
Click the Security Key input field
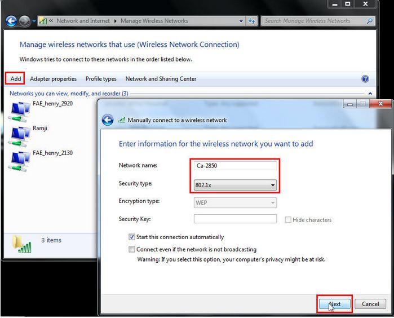tap(235, 219)
